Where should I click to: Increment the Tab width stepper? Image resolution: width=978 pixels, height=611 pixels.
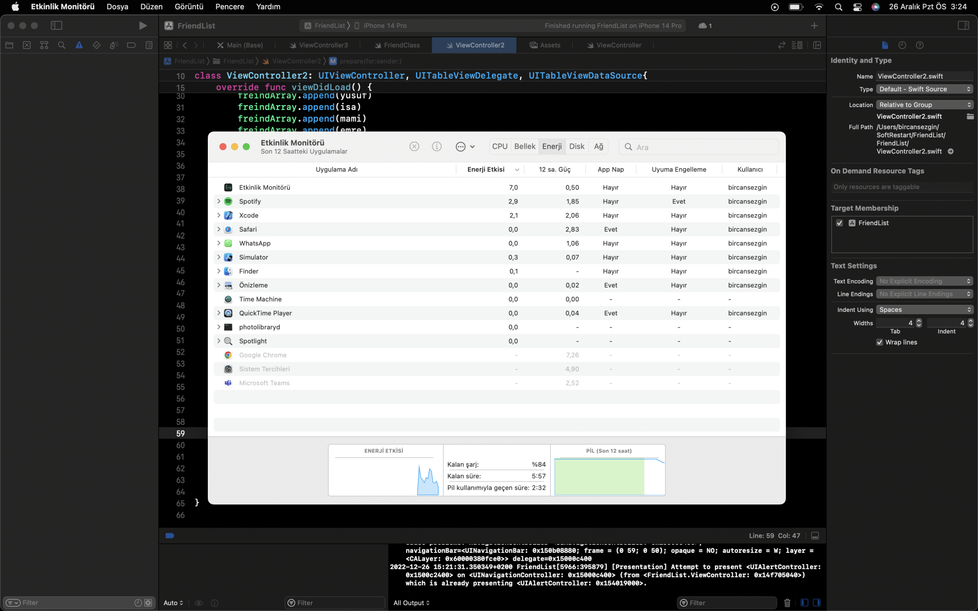[918, 321]
